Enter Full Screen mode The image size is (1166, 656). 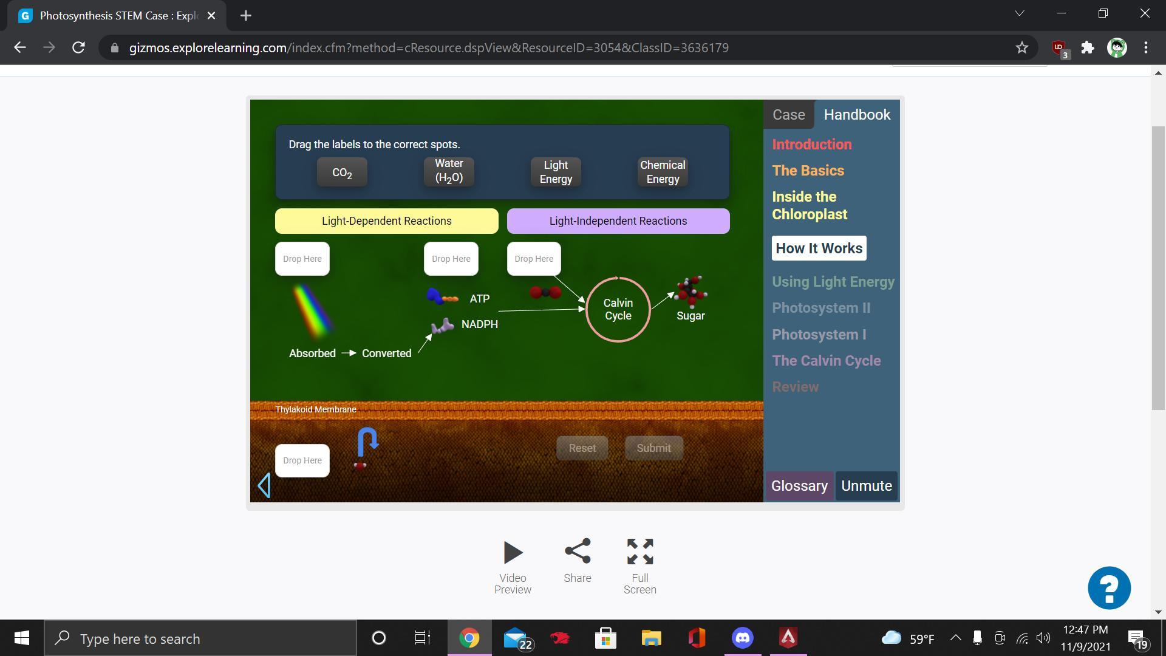click(639, 552)
